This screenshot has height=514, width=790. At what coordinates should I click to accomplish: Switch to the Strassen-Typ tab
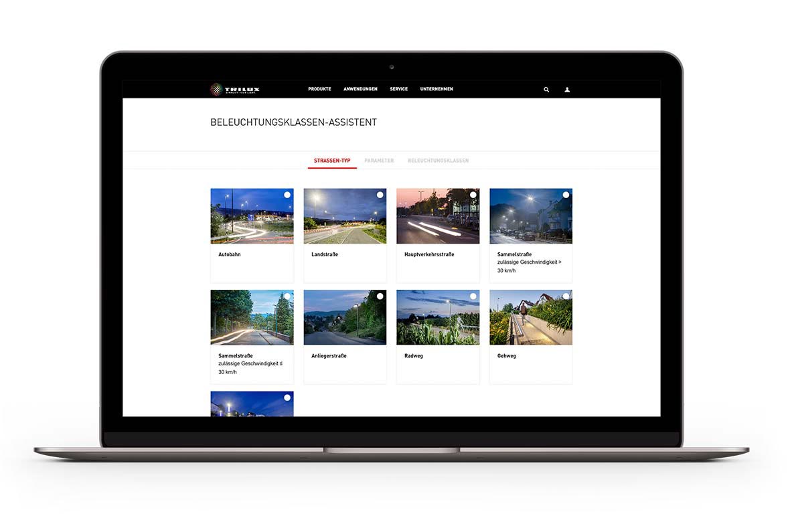(x=332, y=161)
